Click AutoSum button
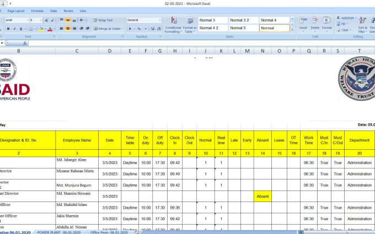This screenshot has width=375, height=234. pos(346,18)
